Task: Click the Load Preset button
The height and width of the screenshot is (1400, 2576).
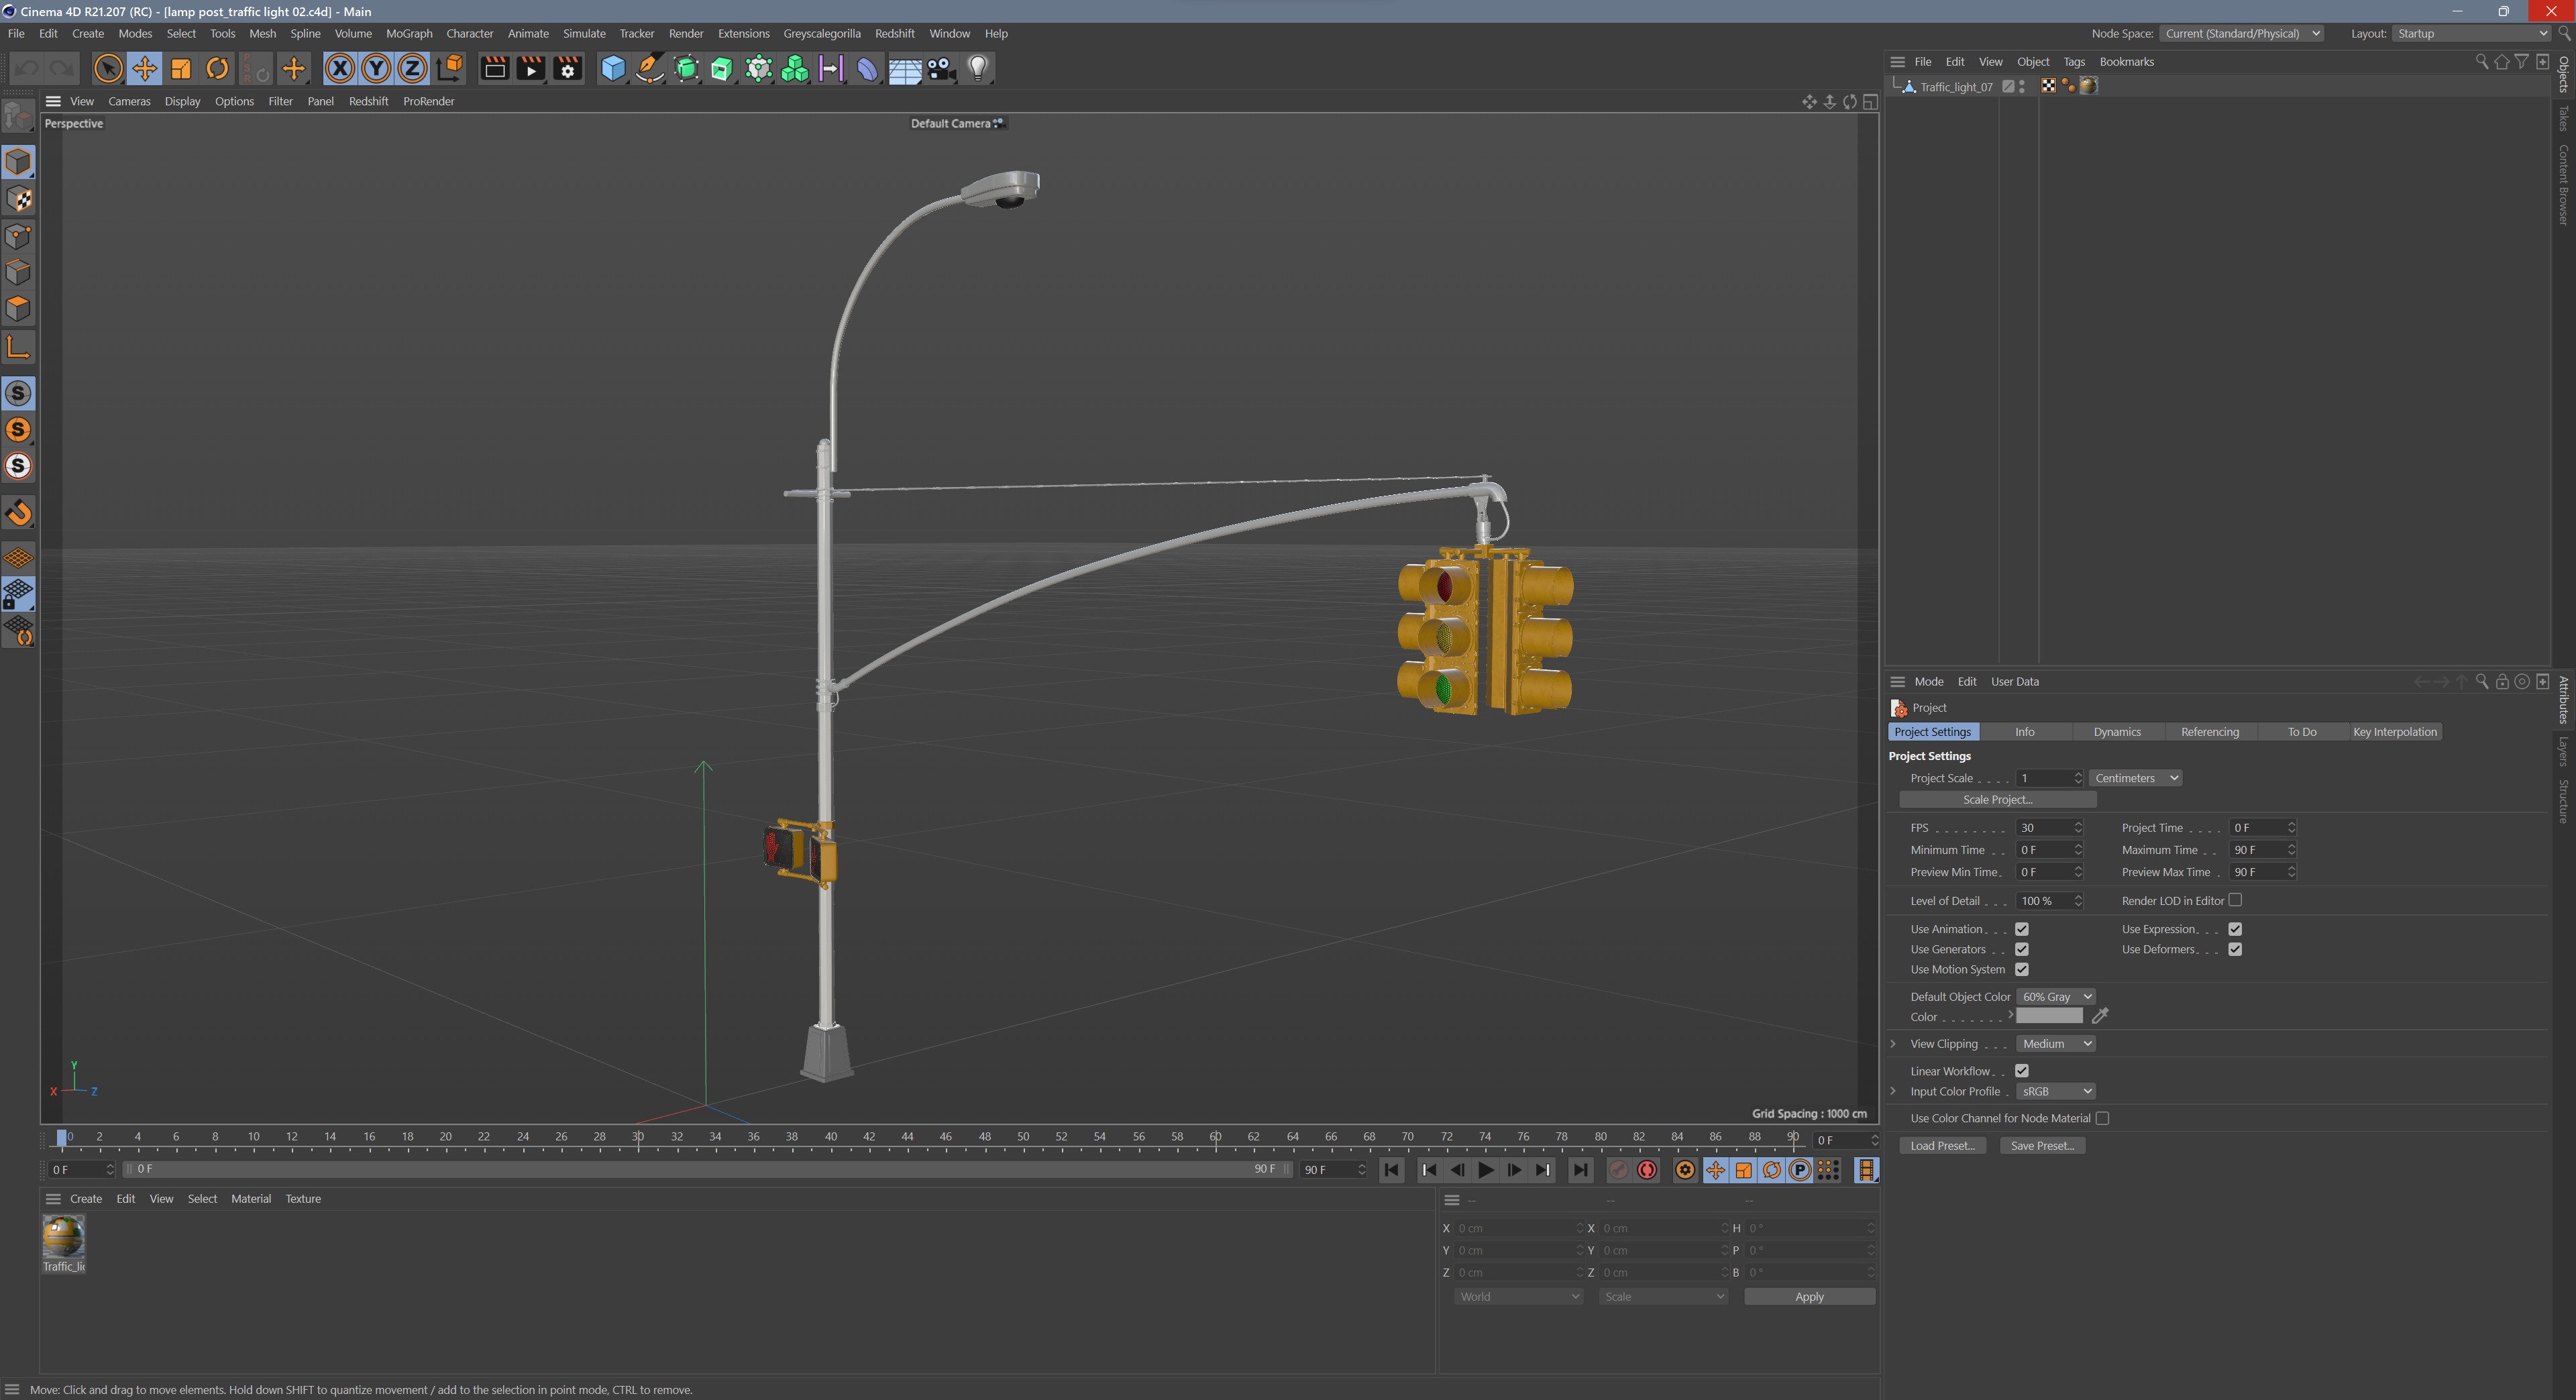Action: tap(1942, 1146)
